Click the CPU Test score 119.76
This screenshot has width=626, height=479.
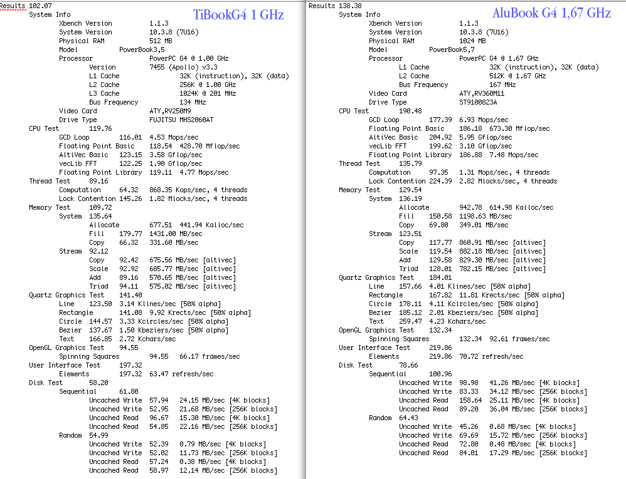[100, 129]
